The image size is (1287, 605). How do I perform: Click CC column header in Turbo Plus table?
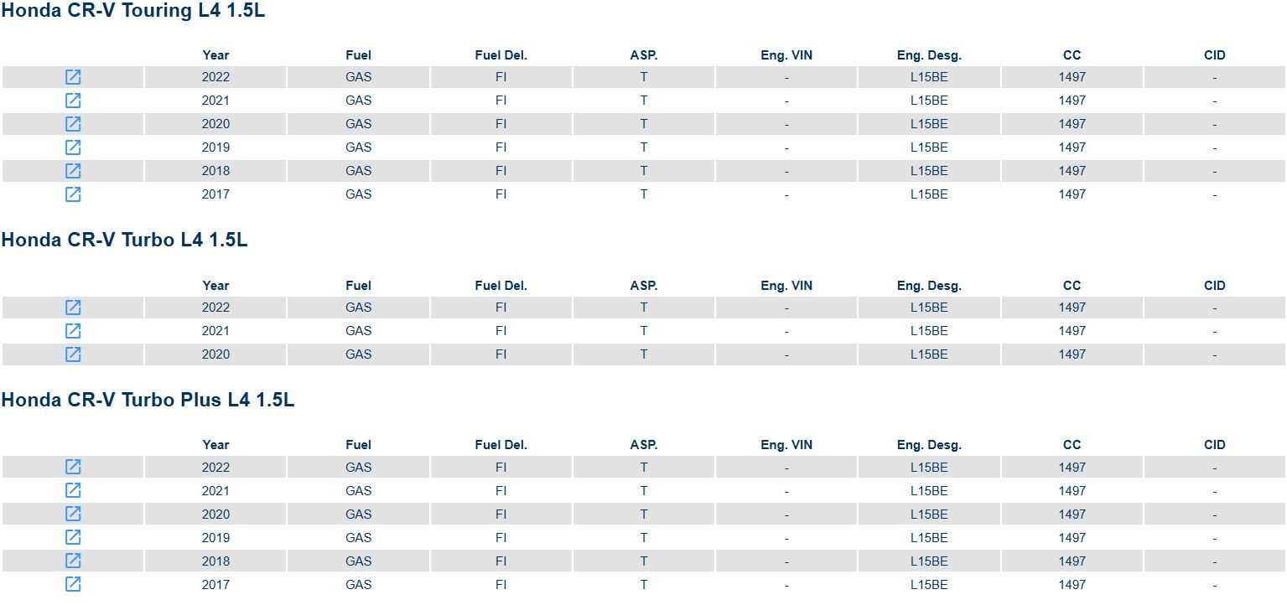pyautogui.click(x=1072, y=445)
